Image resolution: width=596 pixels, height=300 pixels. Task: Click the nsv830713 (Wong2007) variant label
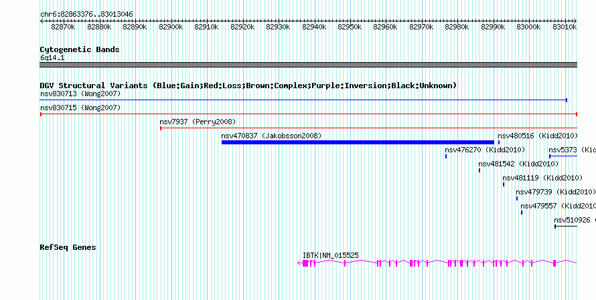(x=80, y=94)
